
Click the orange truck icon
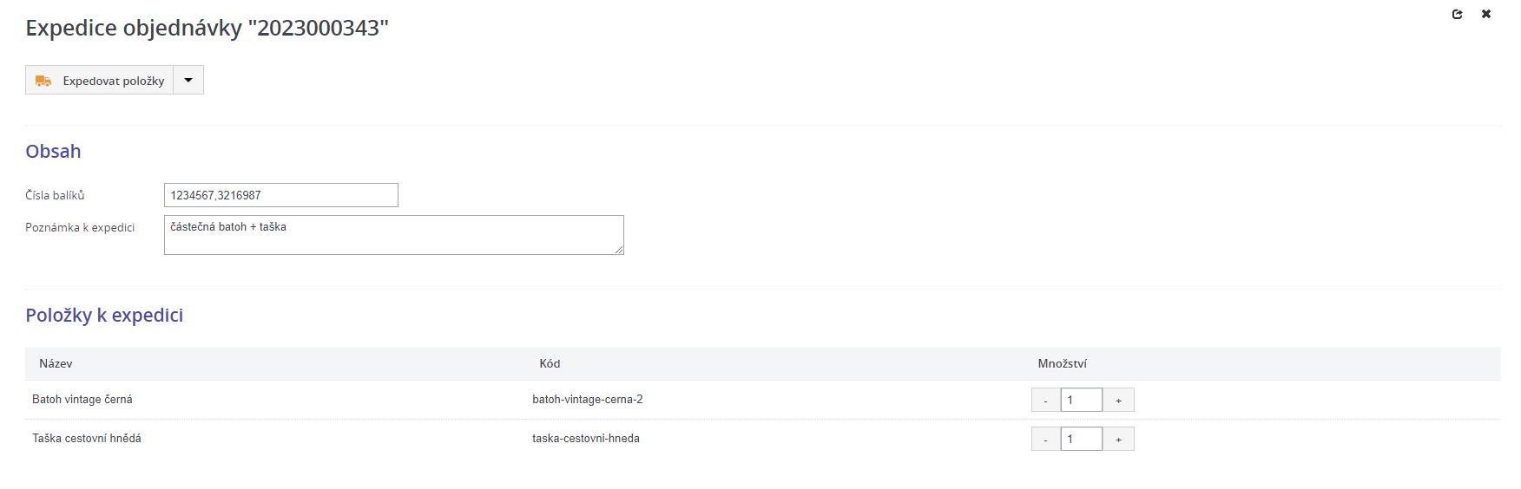coord(43,81)
